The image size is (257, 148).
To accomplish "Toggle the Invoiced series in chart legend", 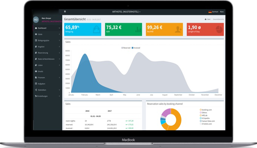I will pos(136,48).
